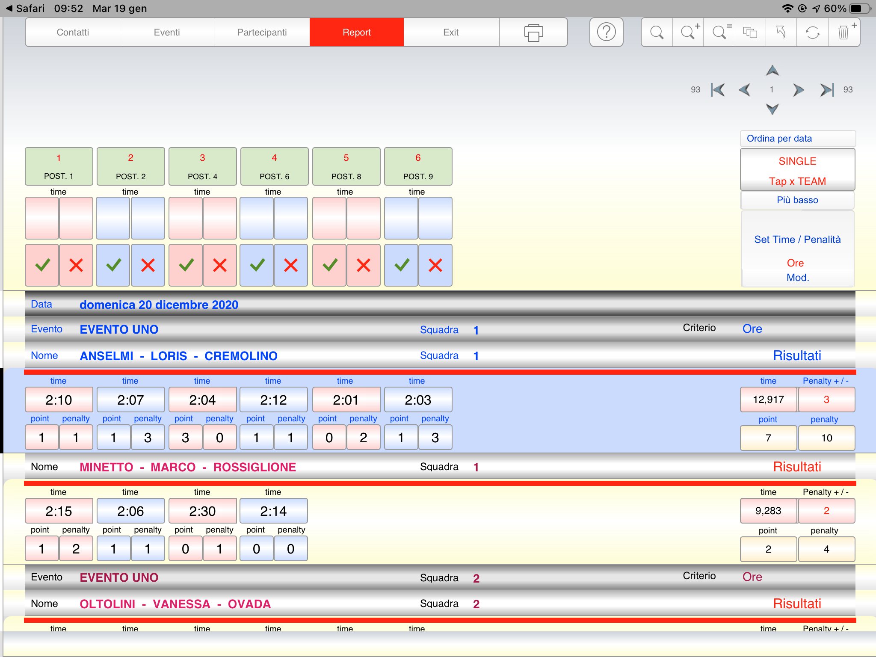Viewport: 876px width, 657px height.
Task: Click the up arrow above record number
Action: point(772,71)
